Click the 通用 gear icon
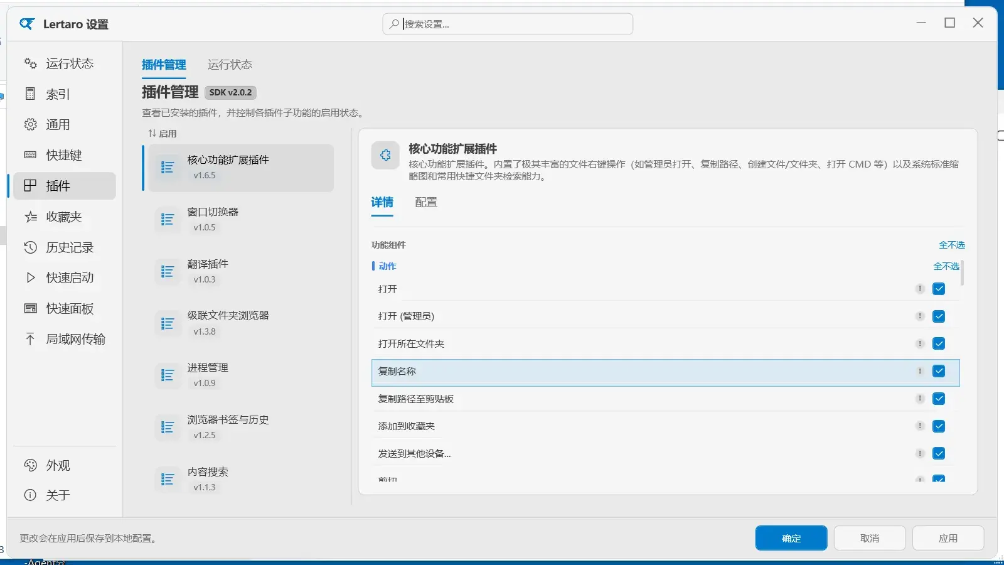The height and width of the screenshot is (565, 1004). click(x=30, y=124)
